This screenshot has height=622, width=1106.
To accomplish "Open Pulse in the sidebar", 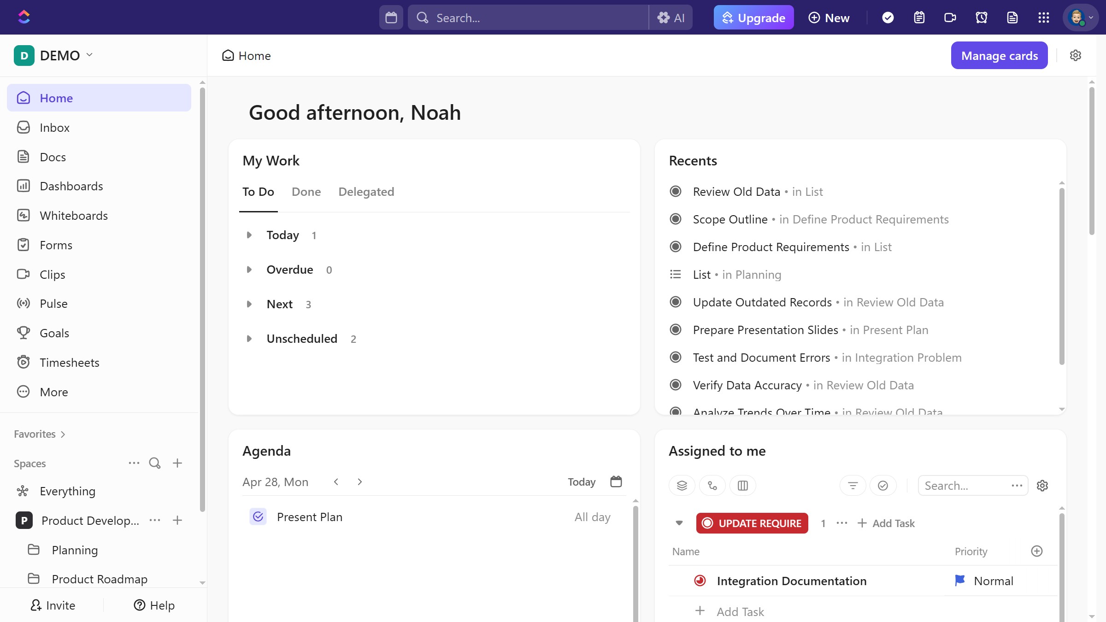I will [53, 304].
